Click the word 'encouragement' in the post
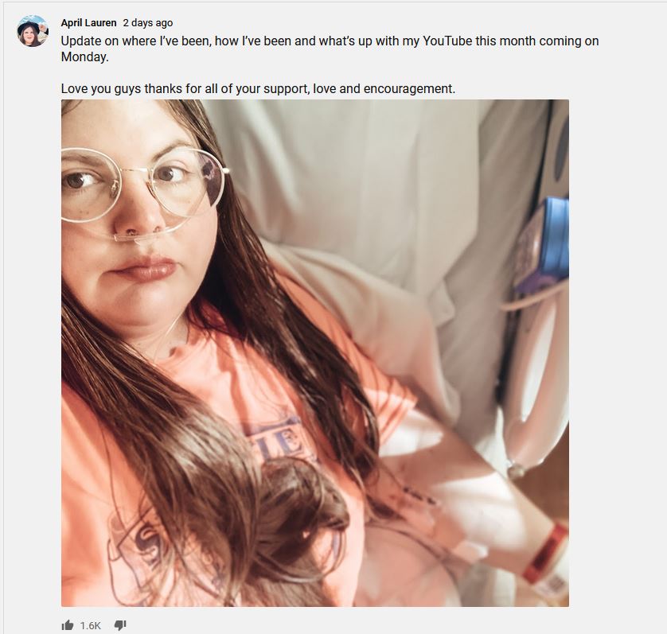Screen dimensions: 667x634 point(408,89)
